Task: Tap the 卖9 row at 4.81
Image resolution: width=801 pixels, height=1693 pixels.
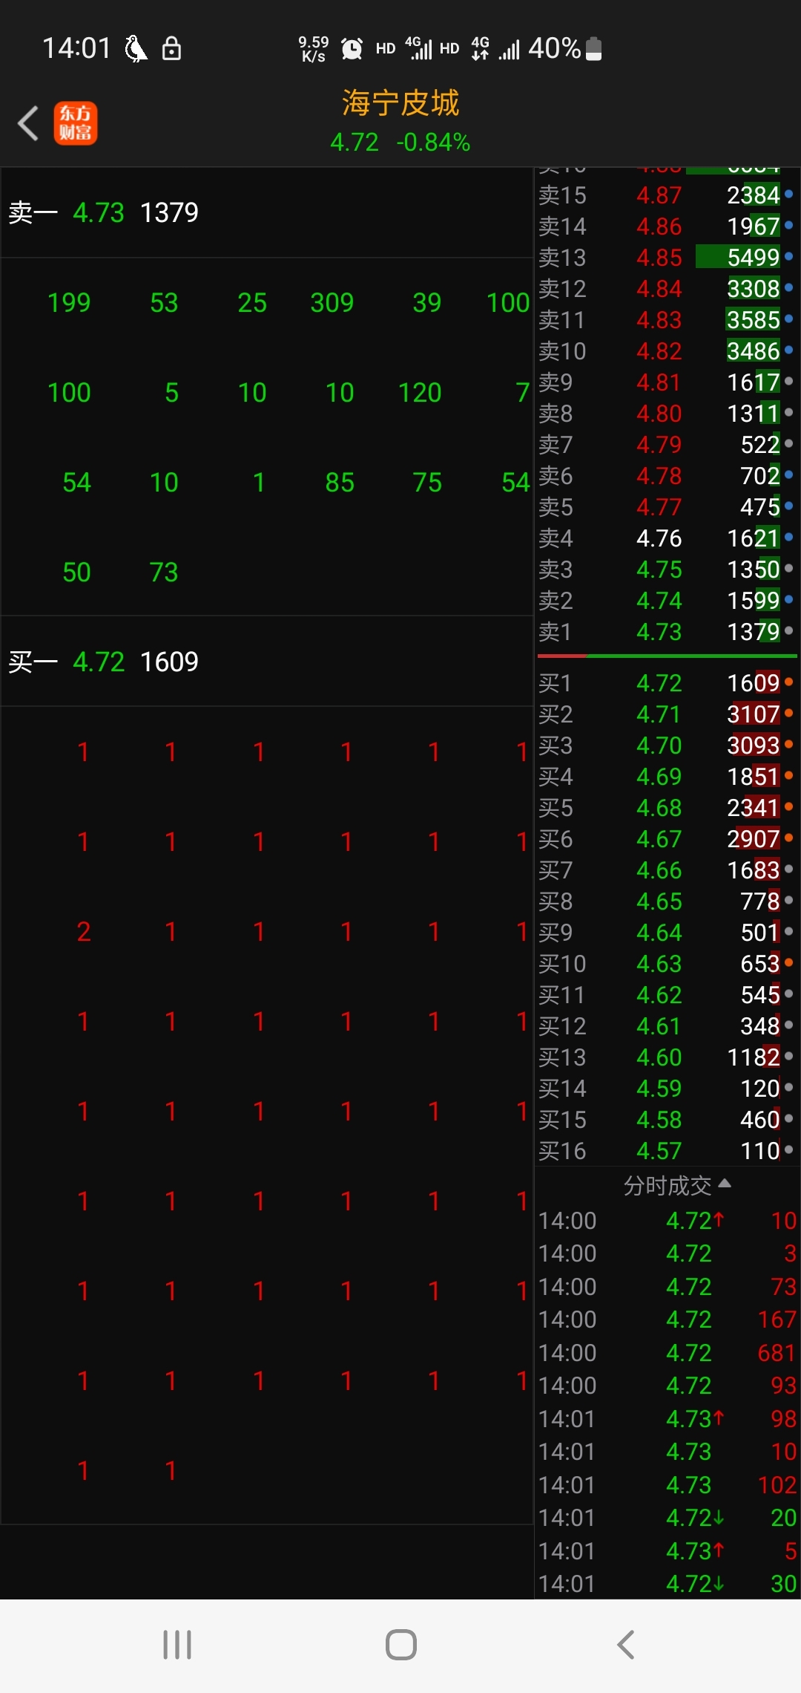Action: (666, 382)
